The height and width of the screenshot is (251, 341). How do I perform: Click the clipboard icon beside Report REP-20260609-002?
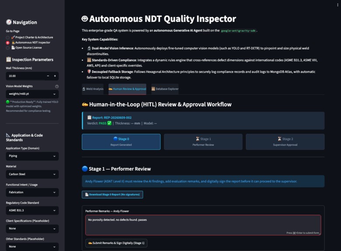[x=89, y=117]
